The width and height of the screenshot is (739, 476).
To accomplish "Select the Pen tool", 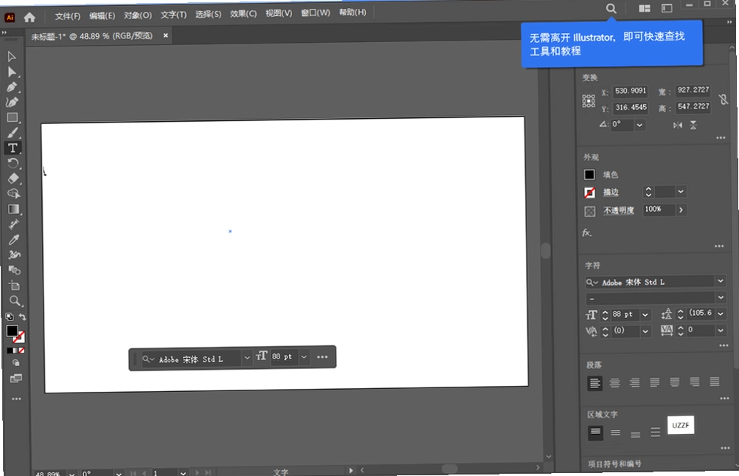I will tap(12, 87).
